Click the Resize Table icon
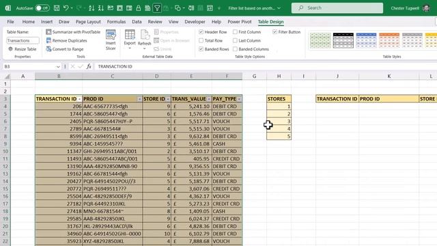The width and height of the screenshot is (437, 246). click(x=10, y=49)
